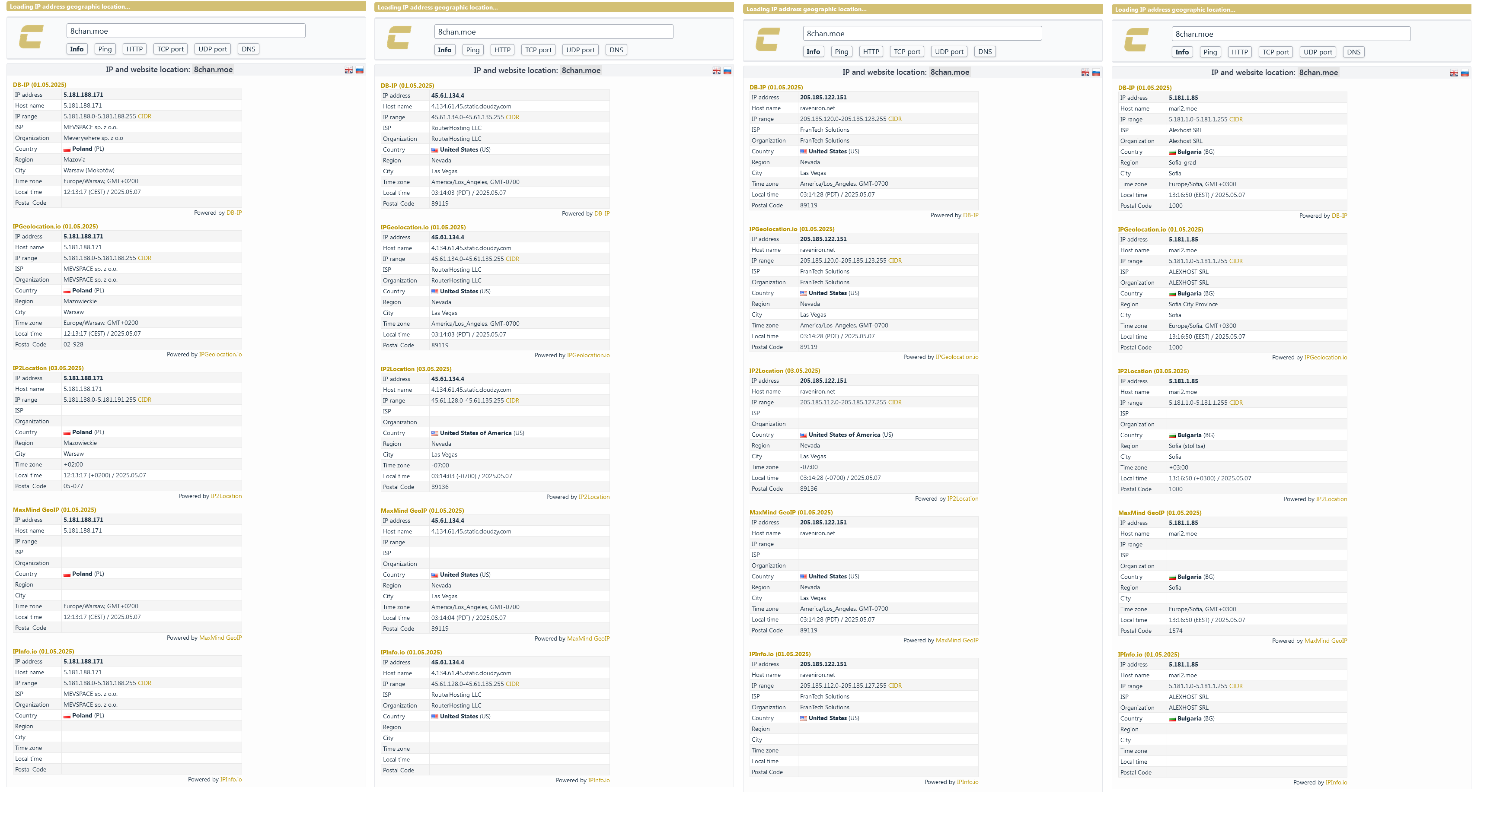Select the Info tab in the 5.181.188.171 panel

click(x=77, y=49)
